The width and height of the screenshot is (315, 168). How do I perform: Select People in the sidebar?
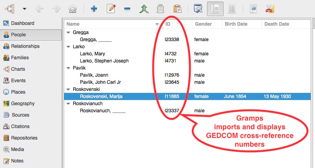pos(31,35)
